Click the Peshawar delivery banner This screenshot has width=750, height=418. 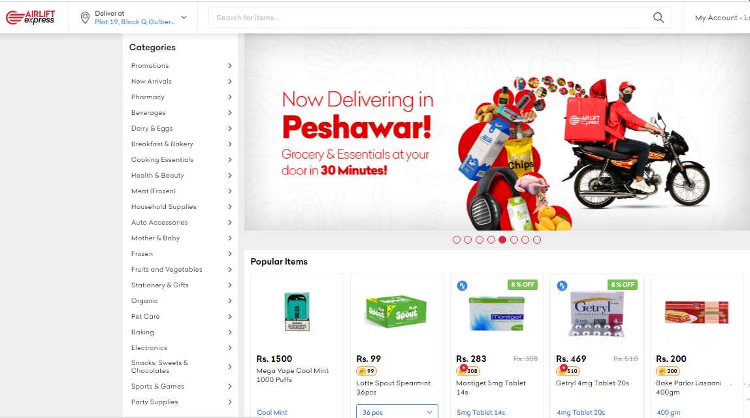coord(497,132)
